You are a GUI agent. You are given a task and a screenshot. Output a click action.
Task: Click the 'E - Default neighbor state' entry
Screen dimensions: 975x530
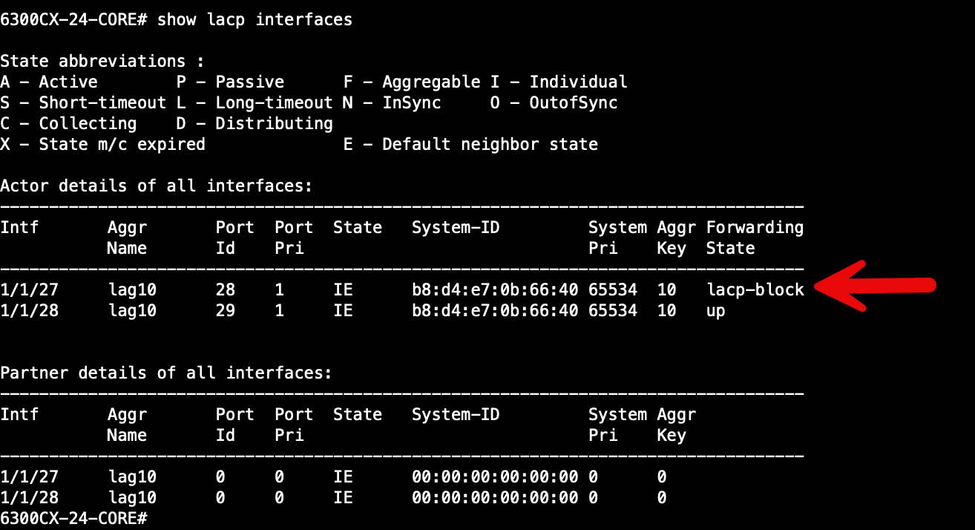pos(470,144)
